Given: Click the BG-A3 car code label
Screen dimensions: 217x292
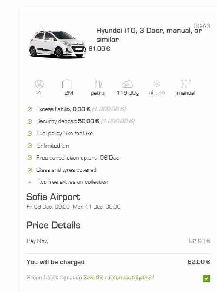Looking at the screenshot, I should pyautogui.click(x=202, y=26).
